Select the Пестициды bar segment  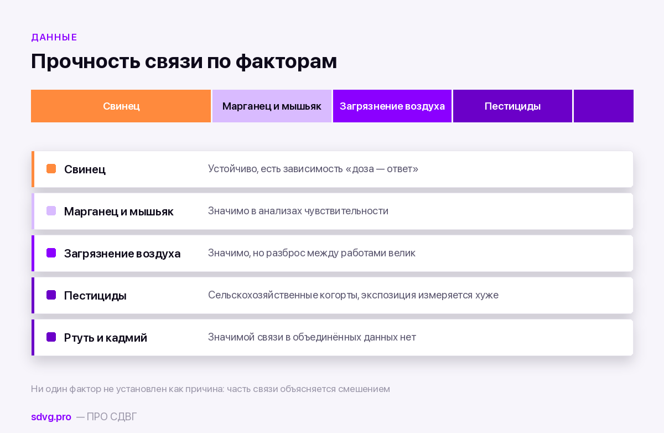click(x=512, y=106)
